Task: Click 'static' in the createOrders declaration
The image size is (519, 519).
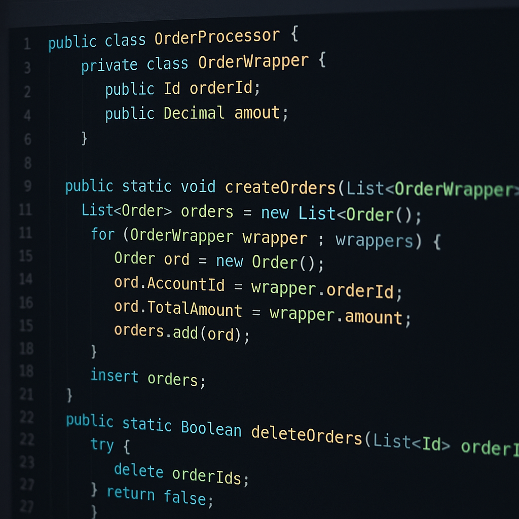Action: [x=147, y=186]
